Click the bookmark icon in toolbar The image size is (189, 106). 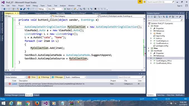95,9
